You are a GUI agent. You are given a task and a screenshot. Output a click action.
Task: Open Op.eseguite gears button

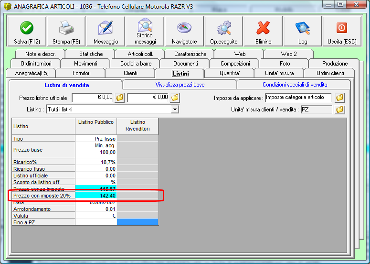pyautogui.click(x=224, y=31)
